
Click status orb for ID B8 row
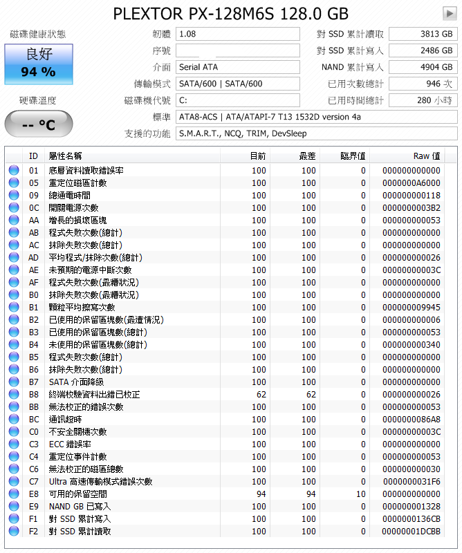[14, 394]
